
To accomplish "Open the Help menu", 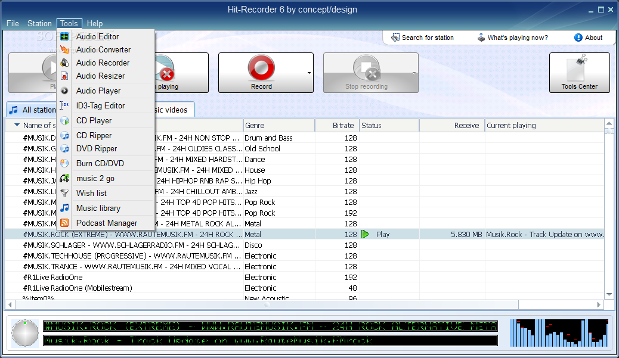I will [95, 23].
